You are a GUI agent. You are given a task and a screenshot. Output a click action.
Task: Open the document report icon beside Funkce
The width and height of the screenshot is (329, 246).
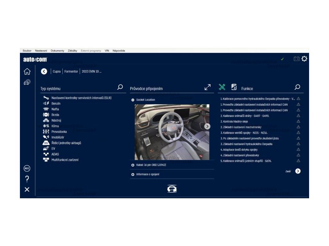click(x=234, y=87)
